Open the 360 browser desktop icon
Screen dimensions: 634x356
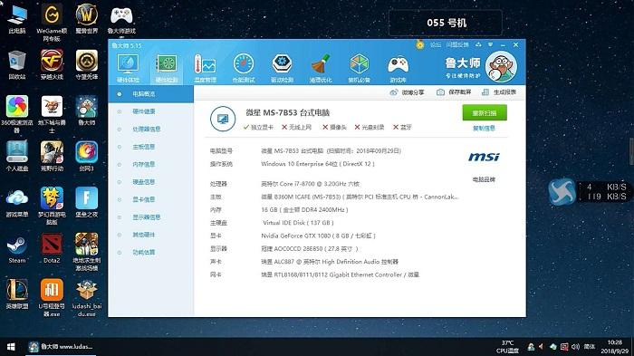click(17, 114)
